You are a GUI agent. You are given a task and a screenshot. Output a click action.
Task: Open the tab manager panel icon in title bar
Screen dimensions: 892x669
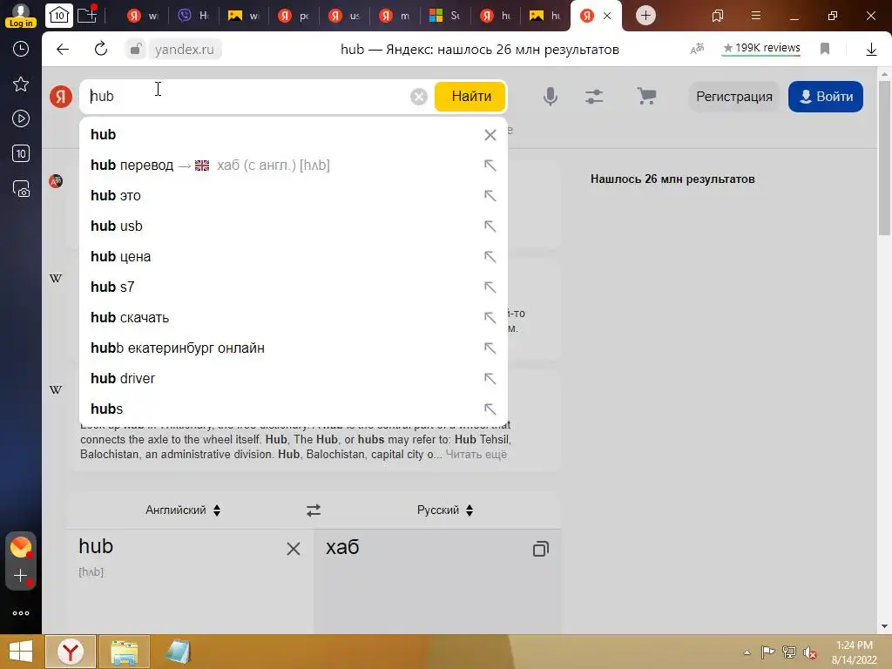coord(718,16)
